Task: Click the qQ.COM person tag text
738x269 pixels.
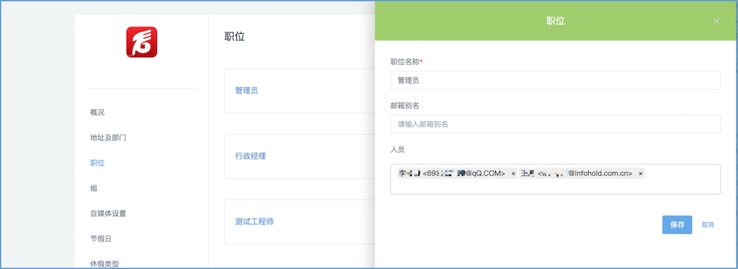Action: click(x=452, y=173)
